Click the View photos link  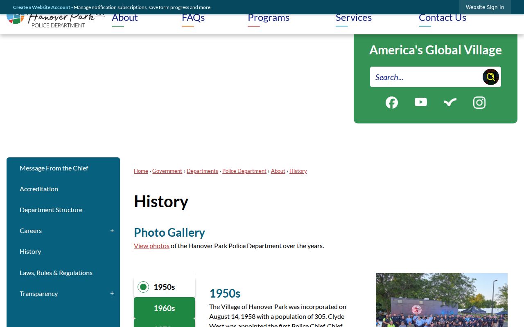coord(151,246)
